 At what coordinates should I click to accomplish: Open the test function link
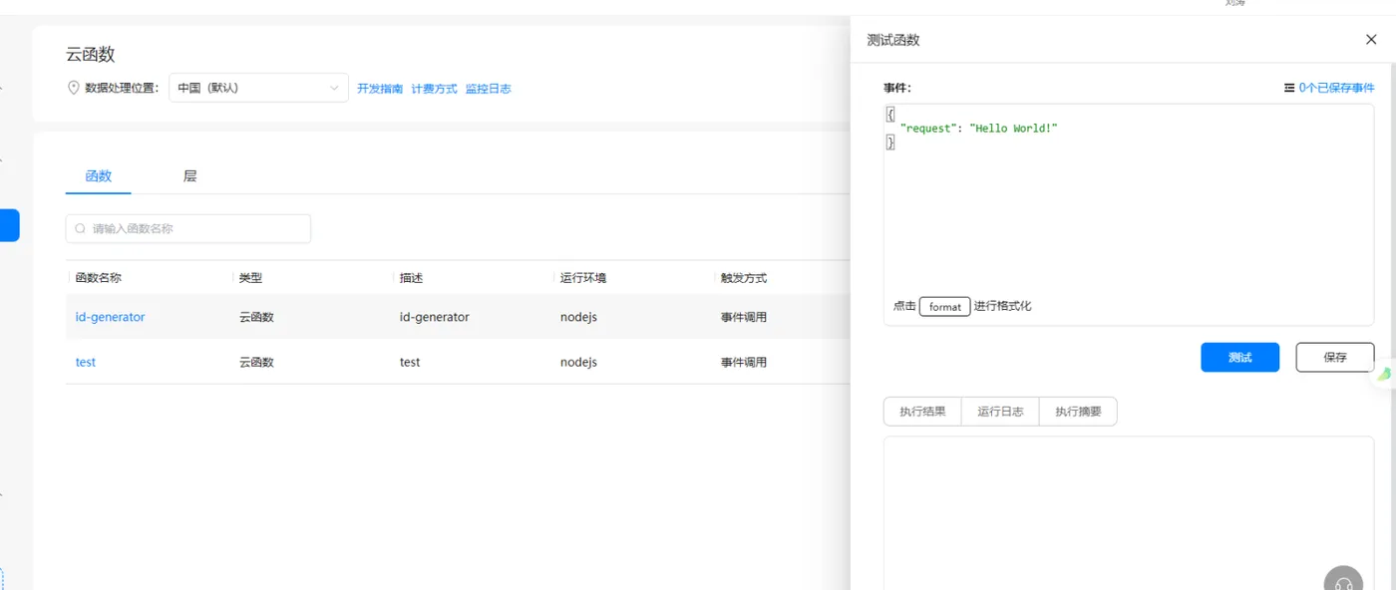tap(86, 362)
